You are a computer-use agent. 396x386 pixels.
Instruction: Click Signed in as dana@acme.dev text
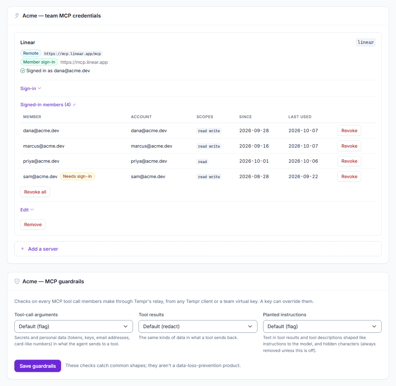(58, 71)
